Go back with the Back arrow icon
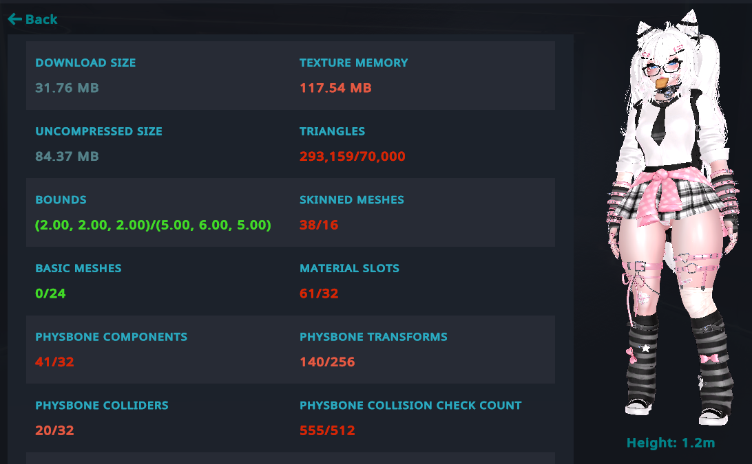The height and width of the screenshot is (464, 752). point(15,19)
